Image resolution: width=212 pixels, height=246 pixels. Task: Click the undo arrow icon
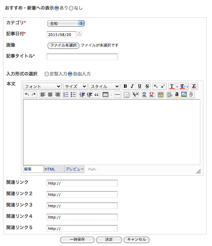pyautogui.click(x=27, y=95)
